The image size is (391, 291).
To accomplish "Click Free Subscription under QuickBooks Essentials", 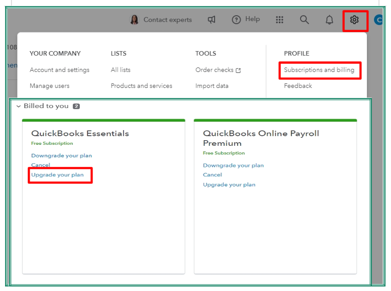I will tap(52, 143).
